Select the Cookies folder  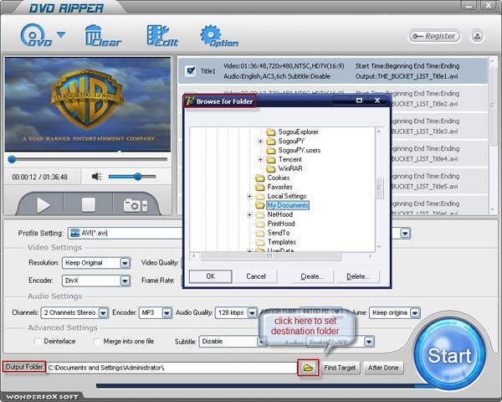pyautogui.click(x=273, y=178)
